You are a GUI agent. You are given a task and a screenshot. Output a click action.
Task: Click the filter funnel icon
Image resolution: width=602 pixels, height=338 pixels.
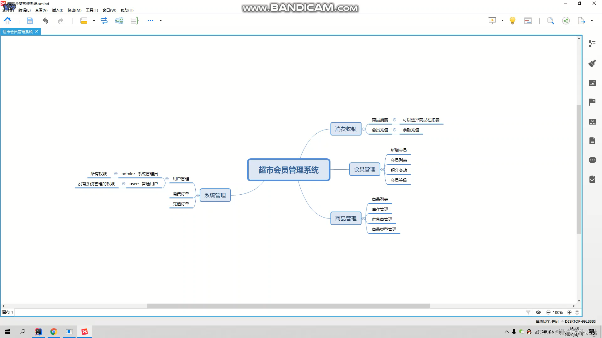pyautogui.click(x=528, y=312)
